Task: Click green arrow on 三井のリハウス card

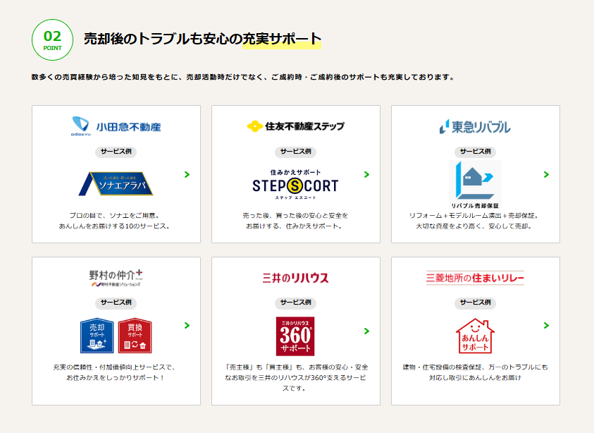Action: 366,331
